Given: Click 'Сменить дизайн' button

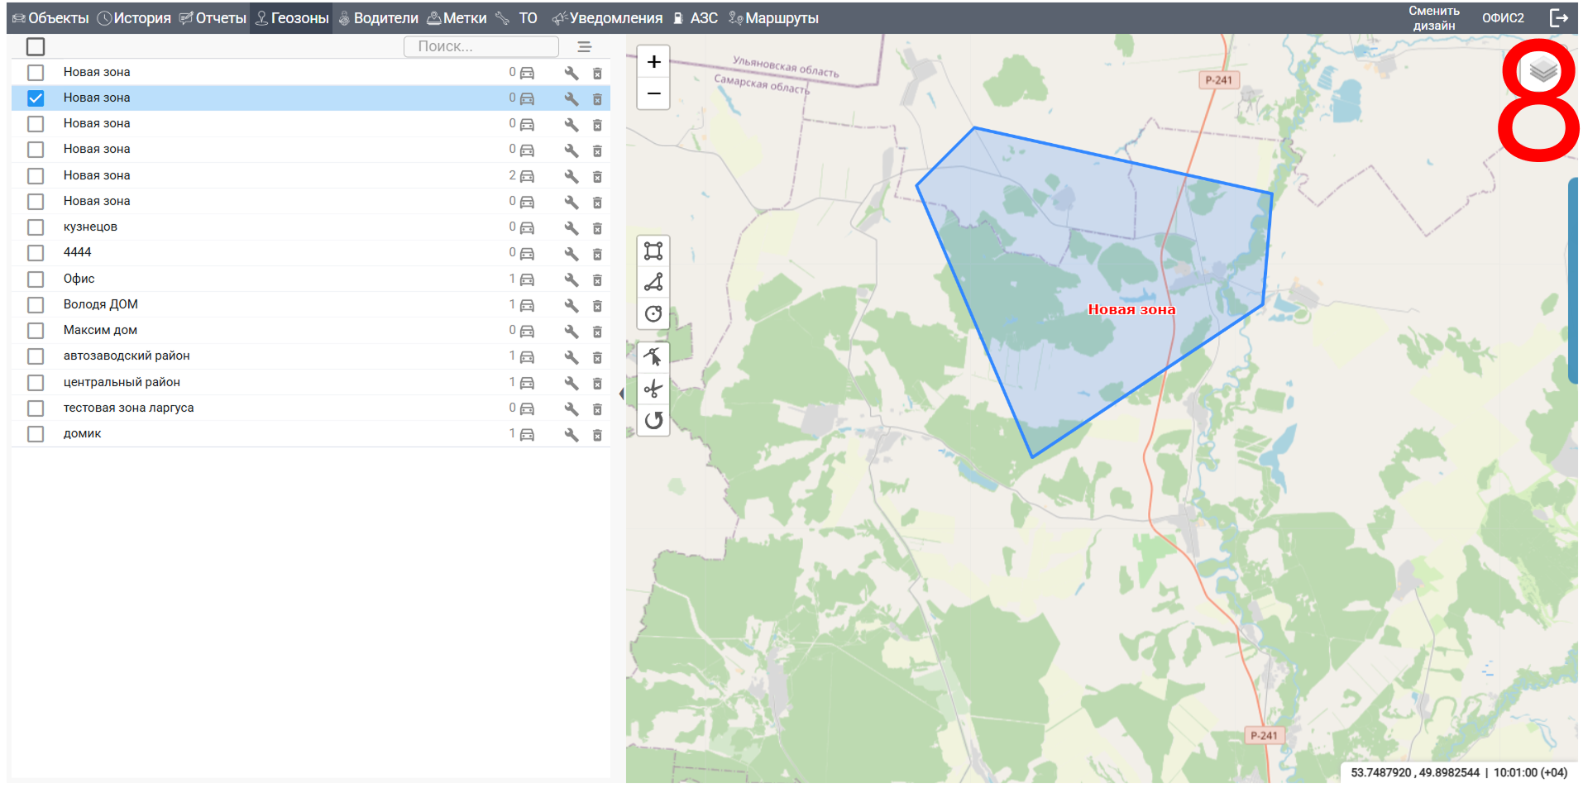Looking at the screenshot, I should [1433, 18].
